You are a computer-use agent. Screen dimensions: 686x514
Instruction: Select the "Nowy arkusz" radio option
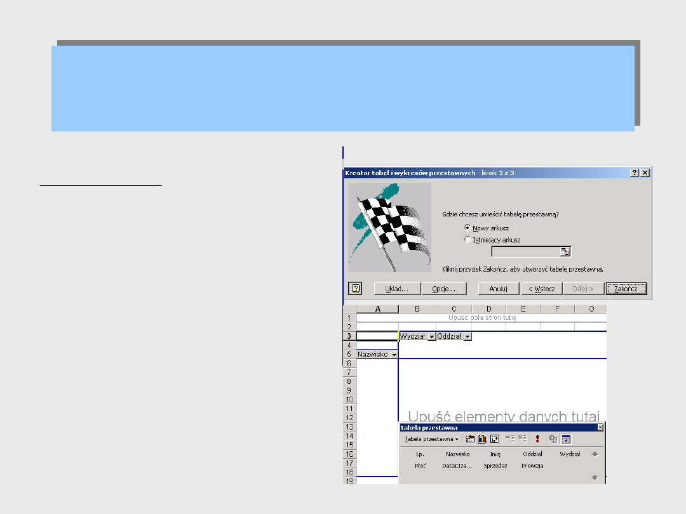[468, 228]
